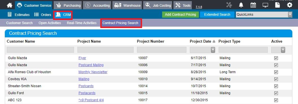Image resolution: width=298 pixels, height=104 pixels.
Task: Open the Customer Service module
Action: pyautogui.click(x=34, y=5)
